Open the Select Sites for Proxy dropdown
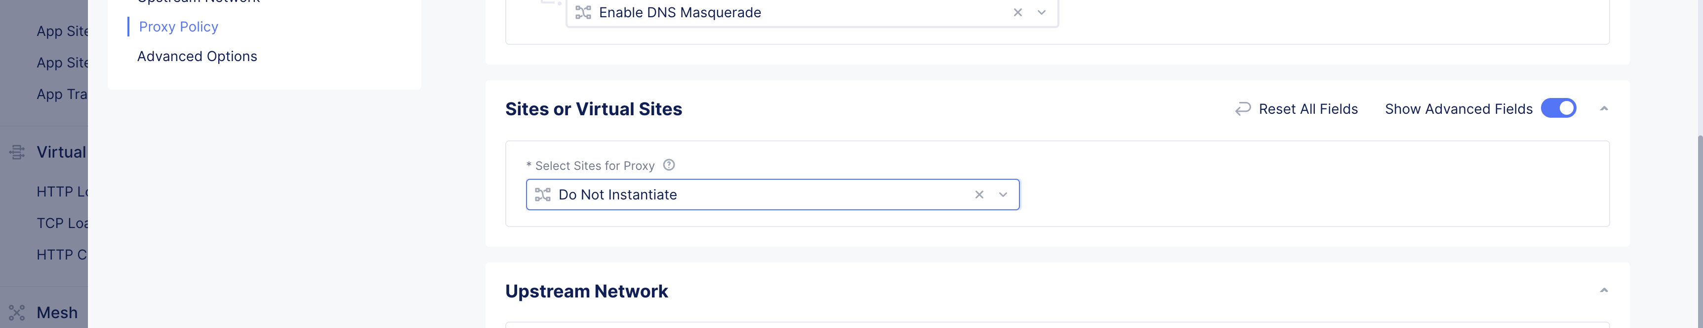 tap(1003, 195)
